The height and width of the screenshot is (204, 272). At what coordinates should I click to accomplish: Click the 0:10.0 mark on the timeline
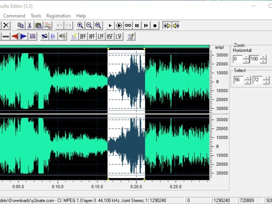pos(57,186)
